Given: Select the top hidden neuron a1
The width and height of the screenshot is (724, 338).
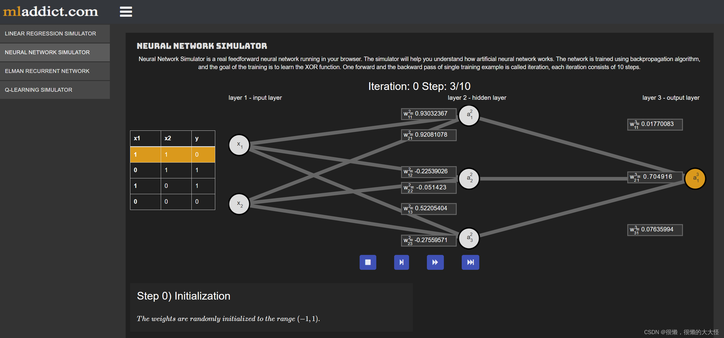Looking at the screenshot, I should (469, 115).
